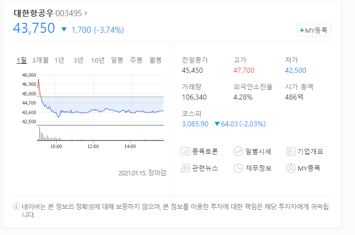
Task: Open the 관련뉴스 news icon
Action: pyautogui.click(x=185, y=168)
